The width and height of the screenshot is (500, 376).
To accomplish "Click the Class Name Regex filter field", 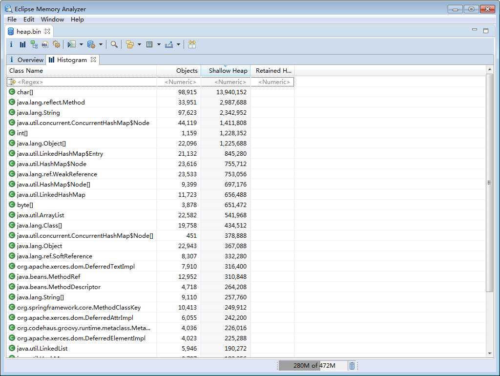I will [x=82, y=82].
